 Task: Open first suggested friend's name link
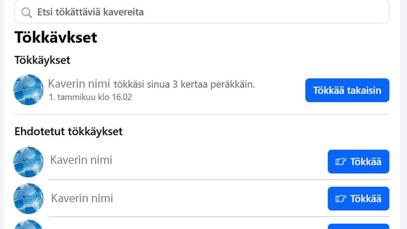click(x=81, y=161)
